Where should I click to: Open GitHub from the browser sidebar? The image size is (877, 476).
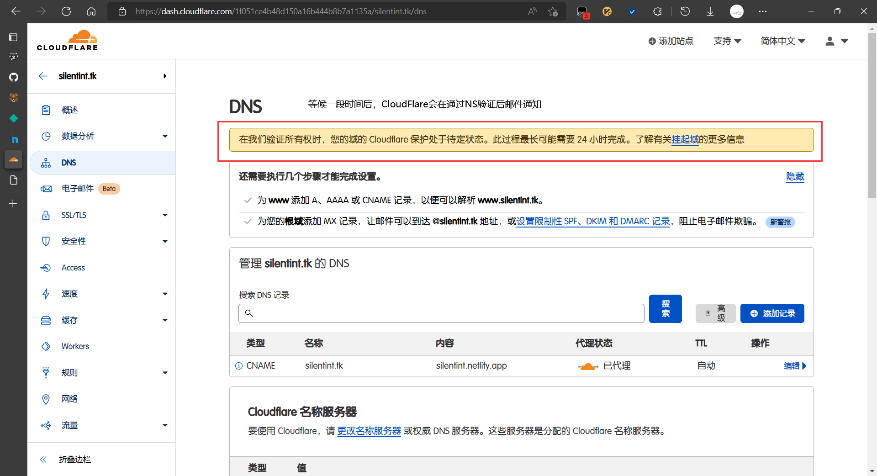click(x=14, y=77)
